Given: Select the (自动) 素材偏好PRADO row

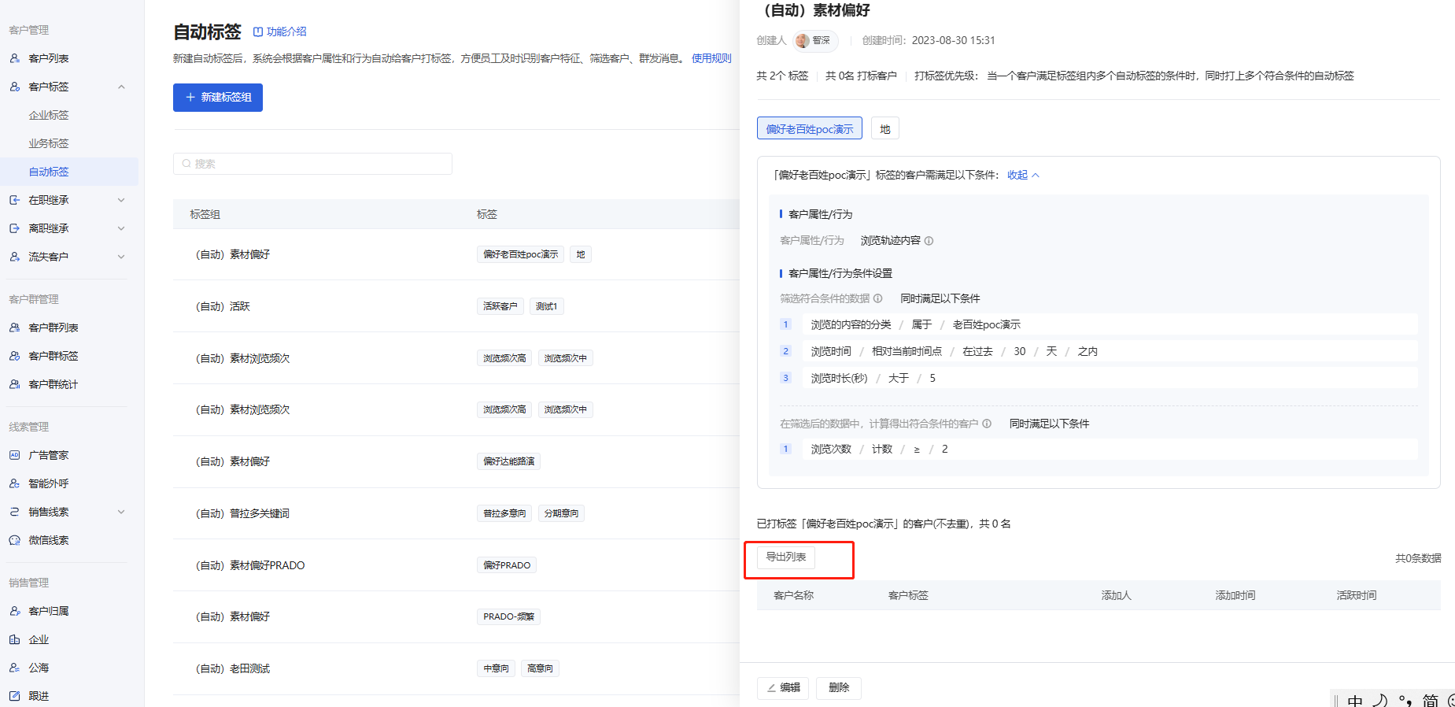Looking at the screenshot, I should click(456, 565).
